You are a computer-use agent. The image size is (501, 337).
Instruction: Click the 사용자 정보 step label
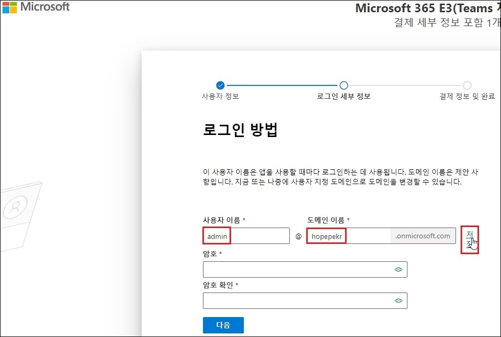tap(220, 96)
